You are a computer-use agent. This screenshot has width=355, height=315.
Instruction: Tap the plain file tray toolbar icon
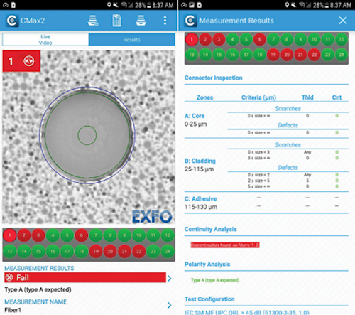(x=141, y=21)
